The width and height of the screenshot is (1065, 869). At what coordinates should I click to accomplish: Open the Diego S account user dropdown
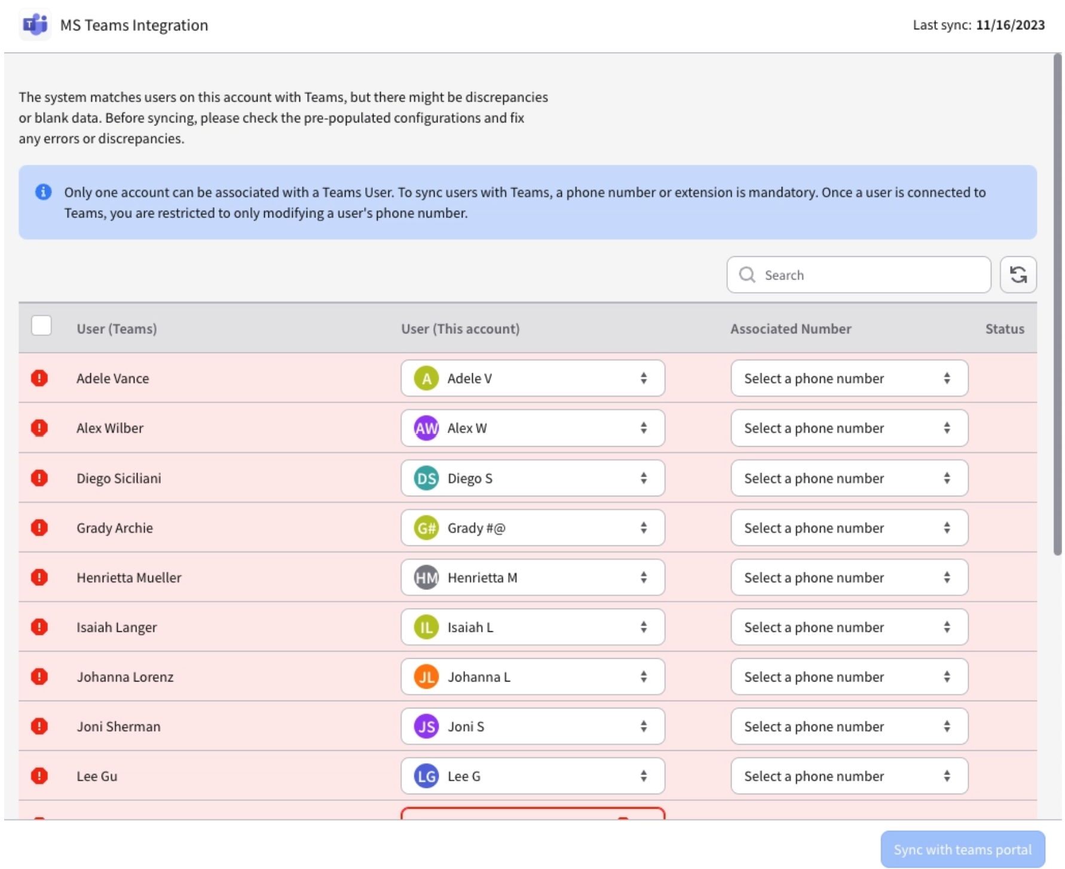[x=532, y=478]
